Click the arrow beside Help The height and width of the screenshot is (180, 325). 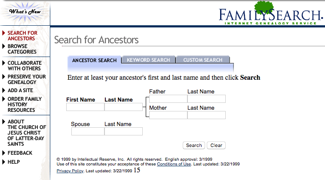(4, 162)
